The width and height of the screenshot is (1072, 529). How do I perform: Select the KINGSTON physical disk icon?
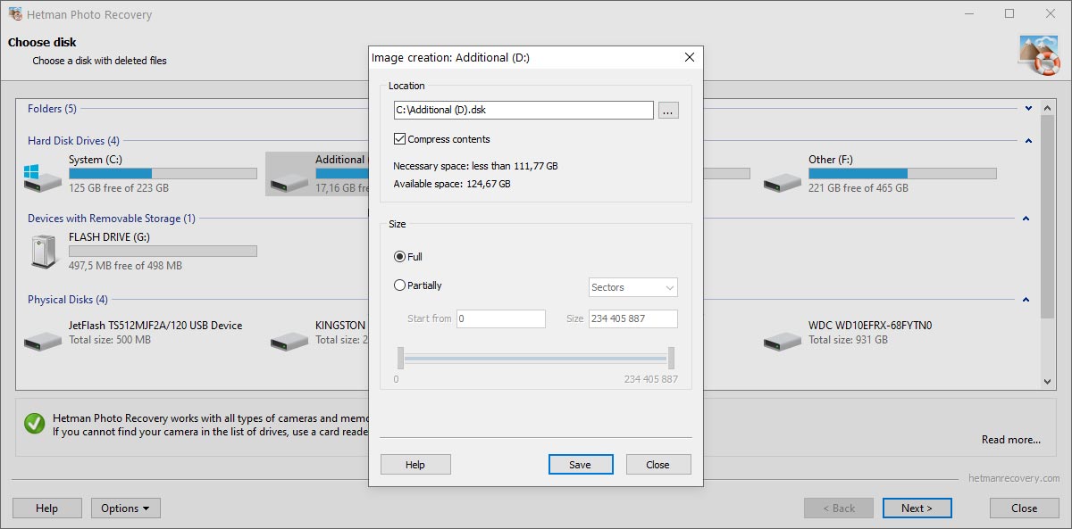(290, 340)
